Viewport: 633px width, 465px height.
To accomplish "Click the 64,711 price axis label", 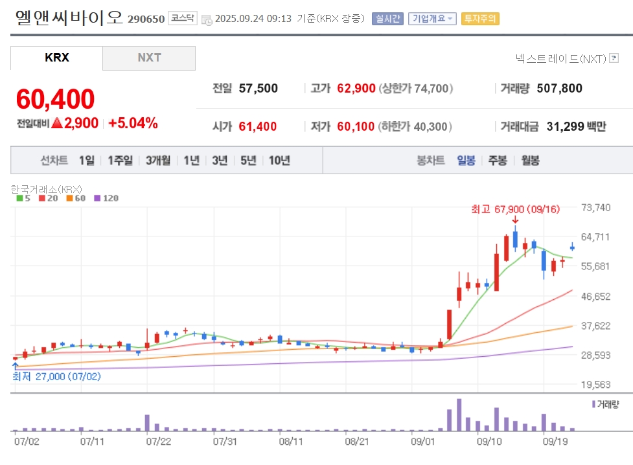I will coord(595,237).
